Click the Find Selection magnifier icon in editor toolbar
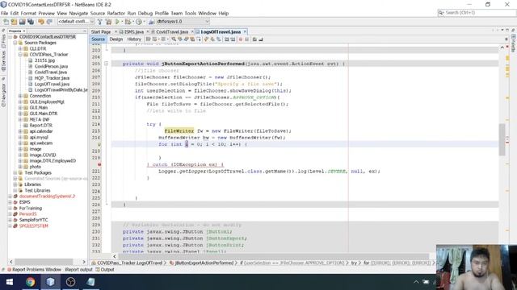The width and height of the screenshot is (517, 290). [x=174, y=39]
